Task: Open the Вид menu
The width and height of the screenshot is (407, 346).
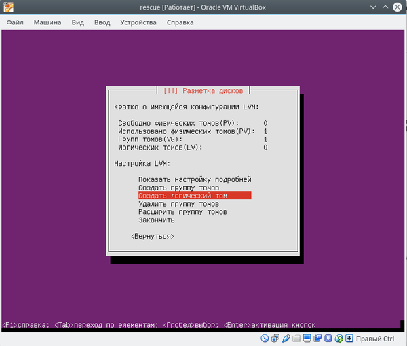Action: click(x=78, y=22)
